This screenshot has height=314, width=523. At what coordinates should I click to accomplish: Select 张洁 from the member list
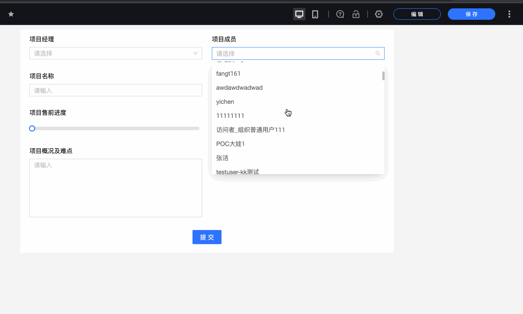[x=298, y=157]
